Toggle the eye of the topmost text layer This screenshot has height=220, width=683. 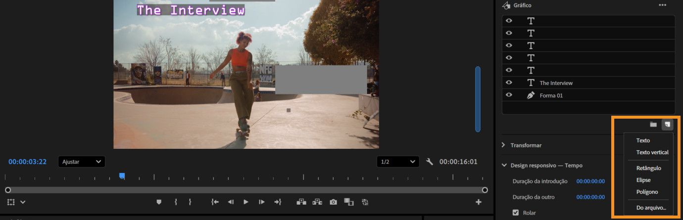point(509,21)
